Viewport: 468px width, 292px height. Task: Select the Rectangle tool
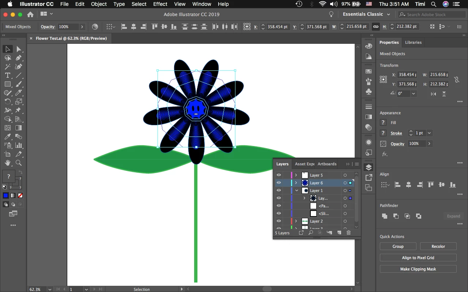point(8,84)
